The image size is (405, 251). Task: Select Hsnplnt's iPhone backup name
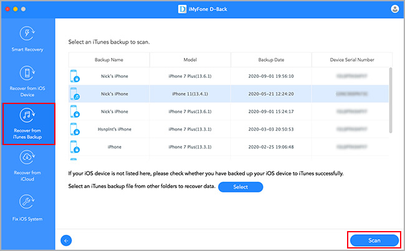click(x=115, y=129)
